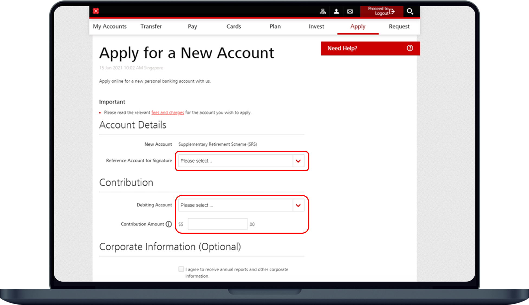Click the Contribution Amount input field
The width and height of the screenshot is (529, 305).
[x=218, y=224]
